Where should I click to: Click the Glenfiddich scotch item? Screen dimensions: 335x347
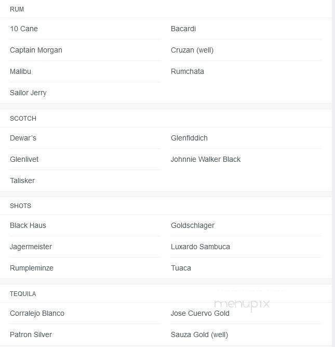[x=189, y=138]
